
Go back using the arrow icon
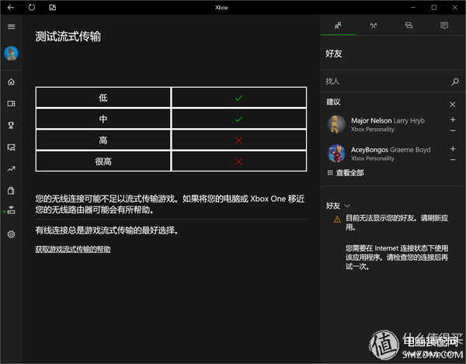click(x=11, y=8)
